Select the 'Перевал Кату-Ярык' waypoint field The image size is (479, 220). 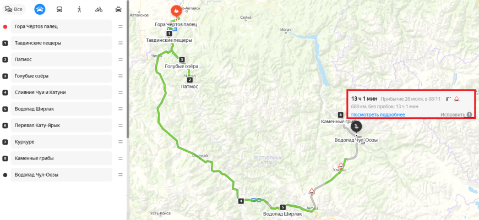62,125
